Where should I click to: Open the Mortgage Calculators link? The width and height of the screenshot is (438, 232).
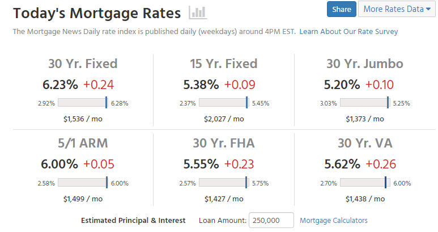tap(333, 220)
